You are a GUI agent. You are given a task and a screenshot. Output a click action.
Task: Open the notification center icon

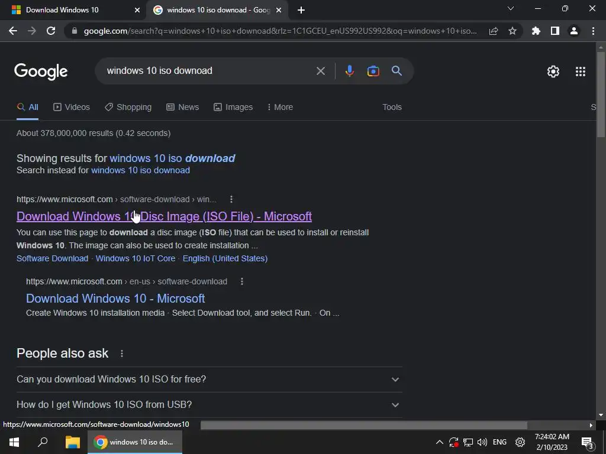click(588, 443)
